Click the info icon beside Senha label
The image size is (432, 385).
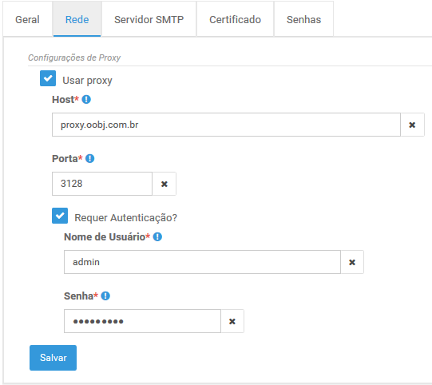coord(105,296)
